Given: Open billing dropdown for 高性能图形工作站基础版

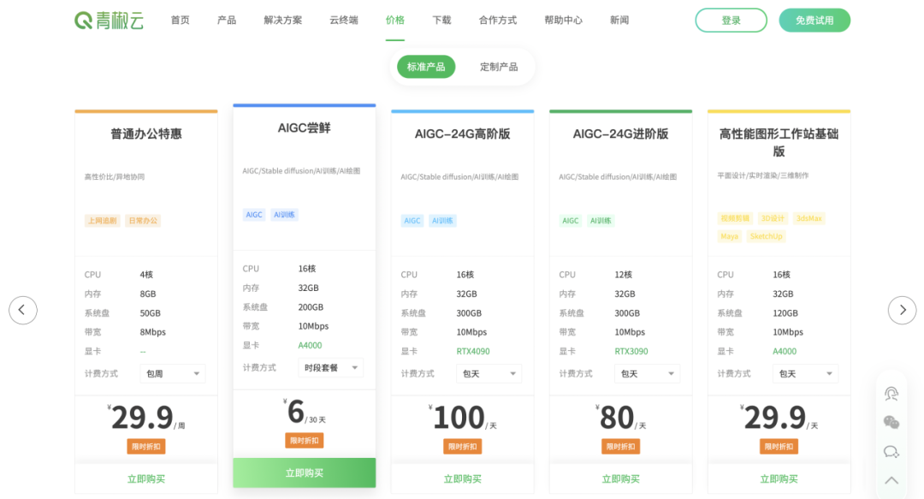Looking at the screenshot, I should coord(805,373).
